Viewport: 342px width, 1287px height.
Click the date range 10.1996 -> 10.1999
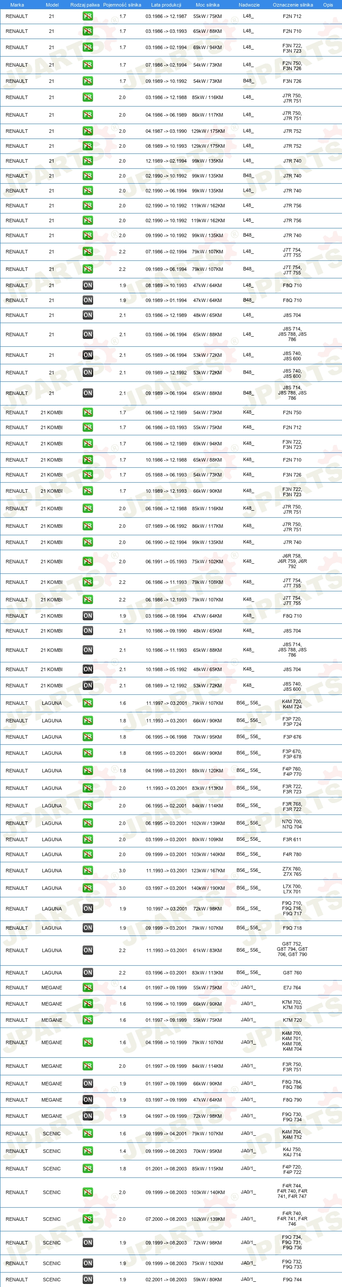[x=166, y=1004]
